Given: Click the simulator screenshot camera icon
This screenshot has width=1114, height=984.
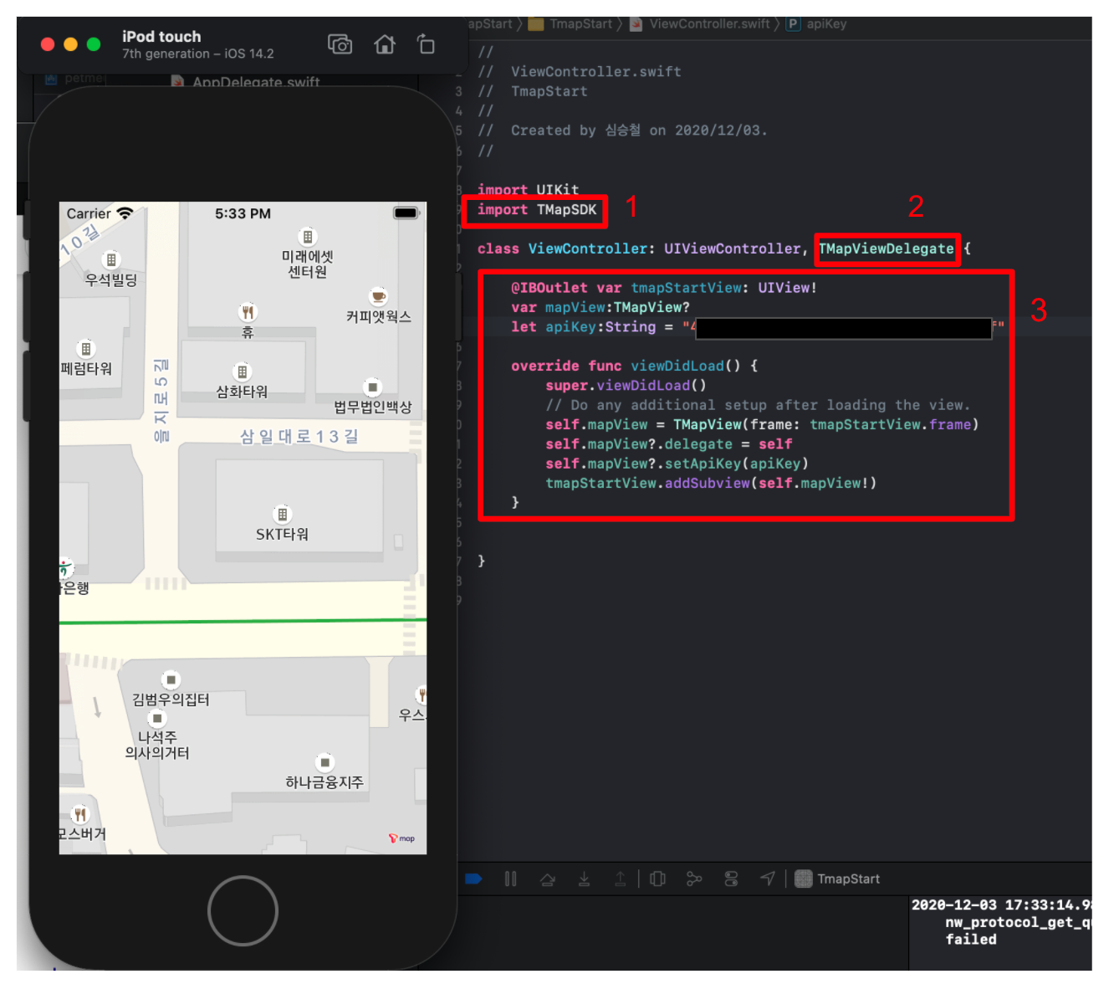Looking at the screenshot, I should click(x=340, y=44).
